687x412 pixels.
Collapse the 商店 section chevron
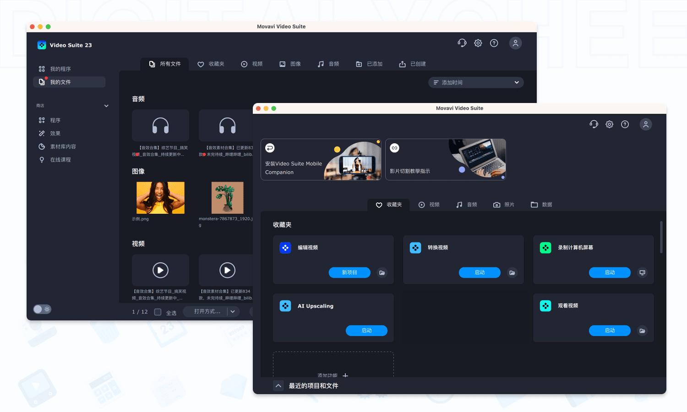pos(106,106)
